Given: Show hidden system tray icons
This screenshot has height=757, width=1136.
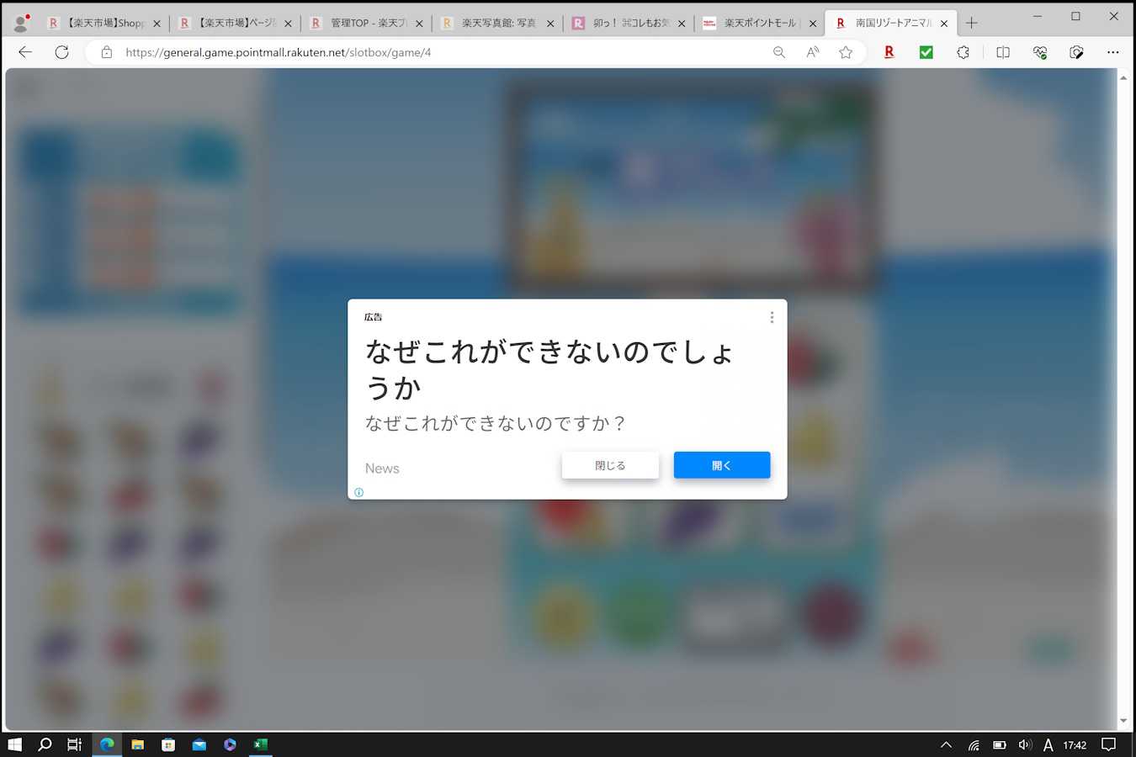Looking at the screenshot, I should coord(946,744).
